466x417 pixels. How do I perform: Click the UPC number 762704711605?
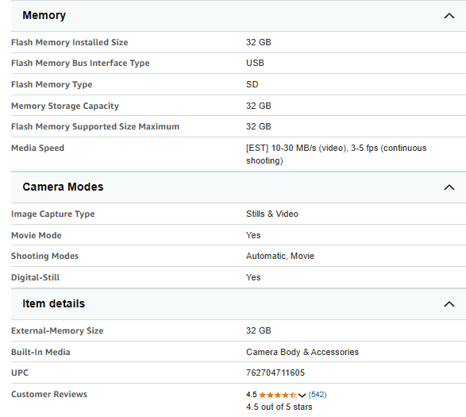(275, 373)
